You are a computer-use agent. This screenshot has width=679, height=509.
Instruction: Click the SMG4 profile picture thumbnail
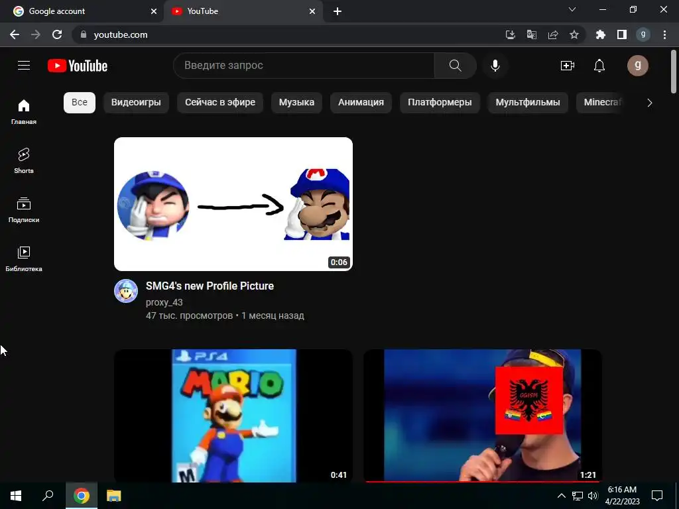(233, 204)
